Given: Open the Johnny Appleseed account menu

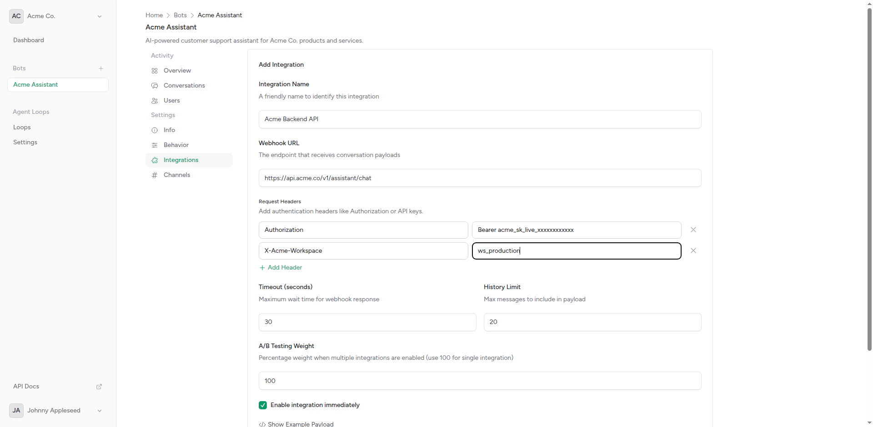Looking at the screenshot, I should point(99,411).
